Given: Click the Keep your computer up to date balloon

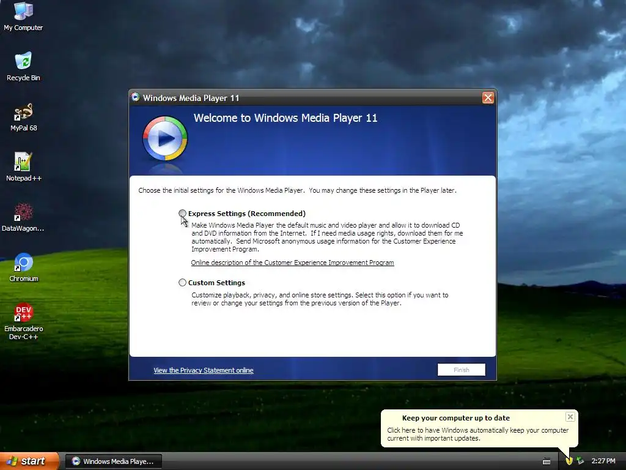Looking at the screenshot, I should coord(479,428).
